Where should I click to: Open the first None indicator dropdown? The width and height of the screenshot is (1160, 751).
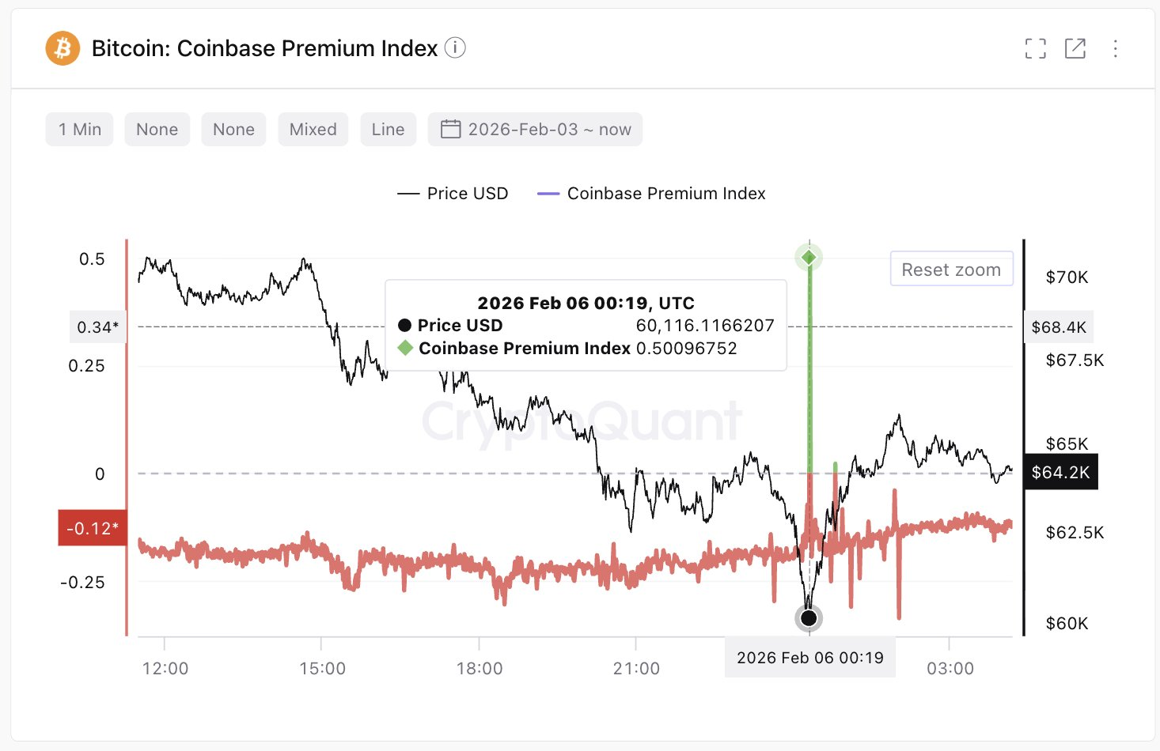(x=157, y=129)
